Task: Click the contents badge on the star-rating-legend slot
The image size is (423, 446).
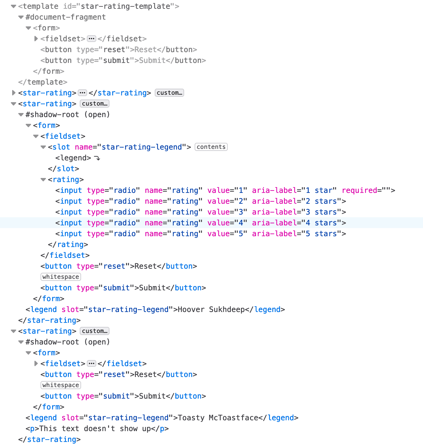Action: pos(211,147)
